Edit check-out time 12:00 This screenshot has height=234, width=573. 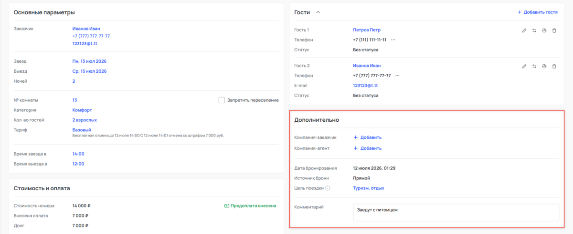78,164
